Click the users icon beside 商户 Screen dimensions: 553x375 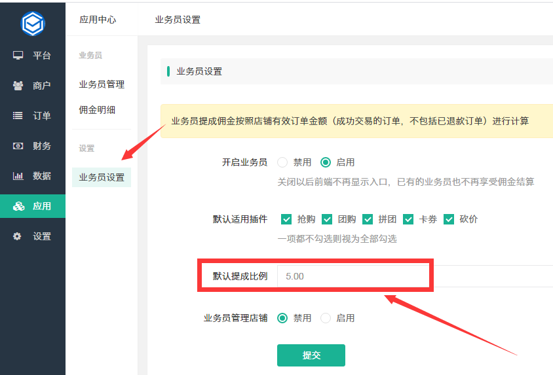18,86
